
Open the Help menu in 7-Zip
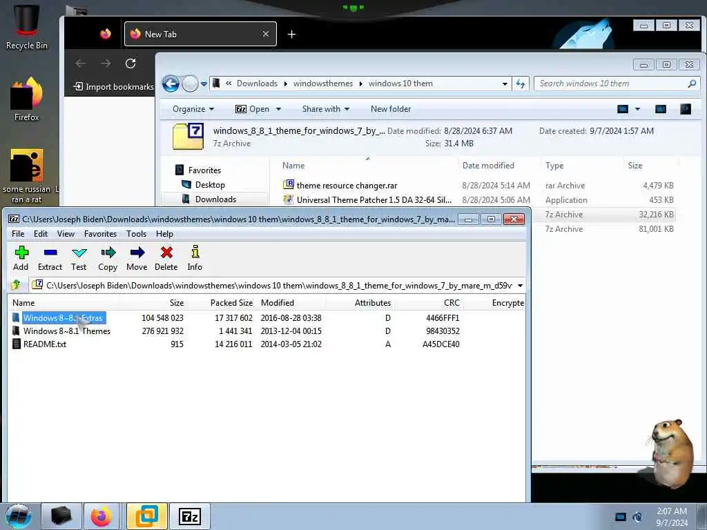[164, 233]
